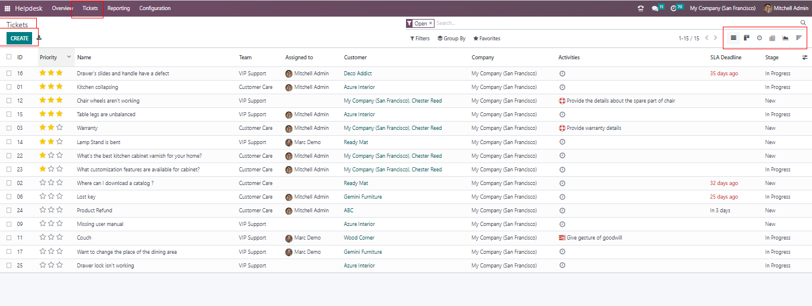The image size is (812, 306).
Task: Set third star on Lamp Stand ticket
Action: (59, 142)
